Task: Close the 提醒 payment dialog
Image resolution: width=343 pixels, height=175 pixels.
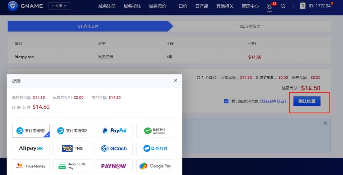Action: (176, 80)
